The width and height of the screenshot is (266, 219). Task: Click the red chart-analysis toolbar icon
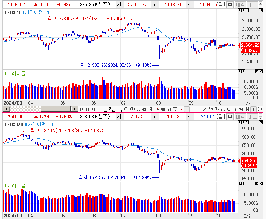pyautogui.click(x=156, y=109)
